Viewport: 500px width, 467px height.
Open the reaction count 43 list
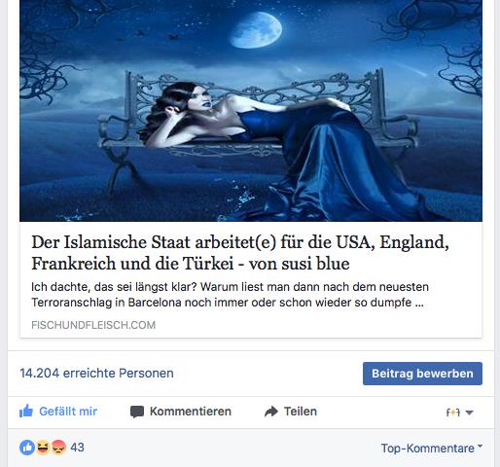(77, 448)
